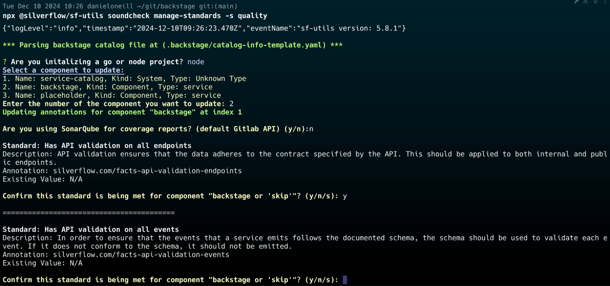Viewport: 610px width, 286px height.
Task: Select component option 2 backstage
Action: pyautogui.click(x=107, y=87)
